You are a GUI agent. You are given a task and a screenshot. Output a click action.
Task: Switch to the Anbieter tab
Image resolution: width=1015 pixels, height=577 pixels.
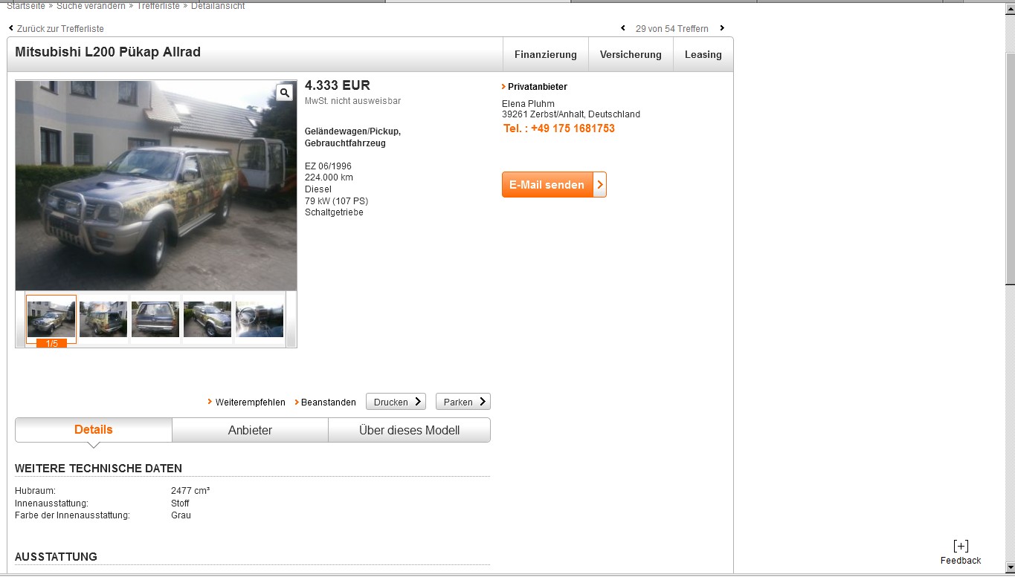point(250,430)
